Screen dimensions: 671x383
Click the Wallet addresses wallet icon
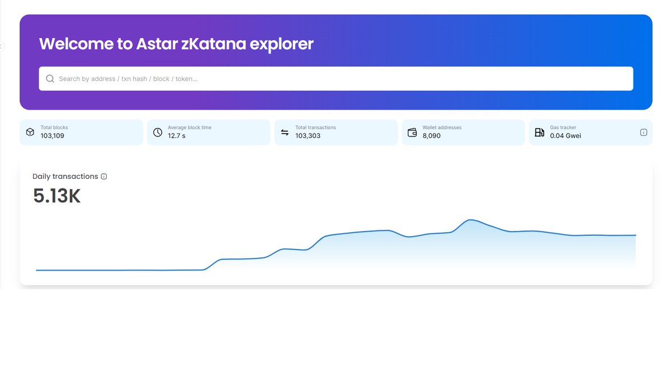[x=412, y=133]
